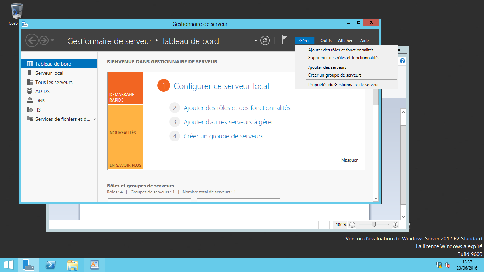
Task: Open the Aide menu
Action: [x=365, y=41]
